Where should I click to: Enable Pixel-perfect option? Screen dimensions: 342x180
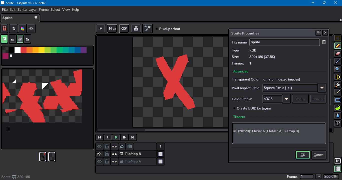[x=157, y=29]
